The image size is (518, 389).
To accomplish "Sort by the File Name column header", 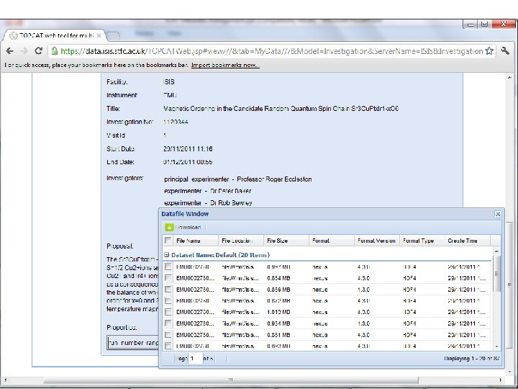I will tap(196, 241).
